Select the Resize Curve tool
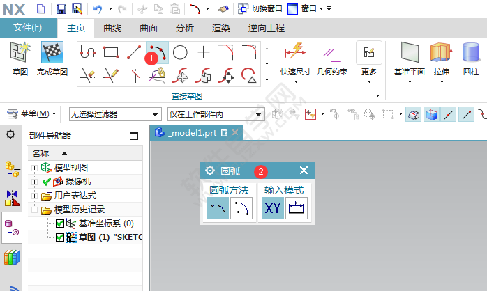 [x=226, y=75]
